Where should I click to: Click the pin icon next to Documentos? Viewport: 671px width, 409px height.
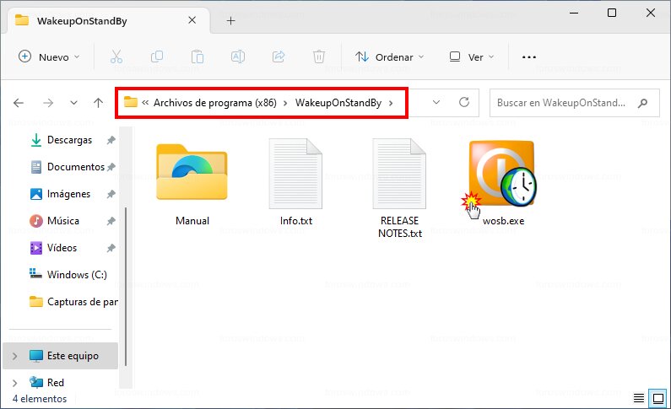[x=111, y=167]
